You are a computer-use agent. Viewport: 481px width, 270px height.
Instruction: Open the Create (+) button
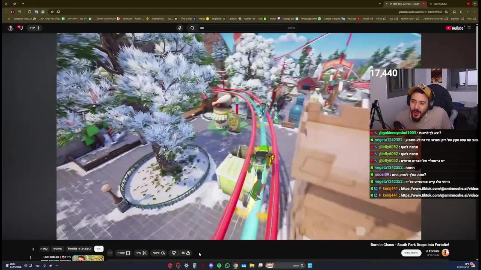(35, 28)
